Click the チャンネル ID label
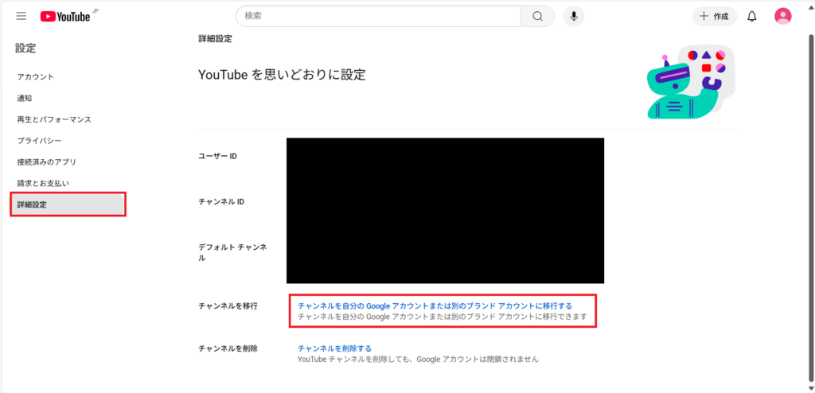 pos(221,202)
